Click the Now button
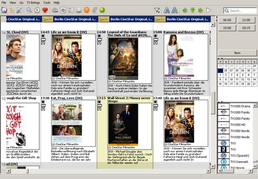 [x=237, y=53]
